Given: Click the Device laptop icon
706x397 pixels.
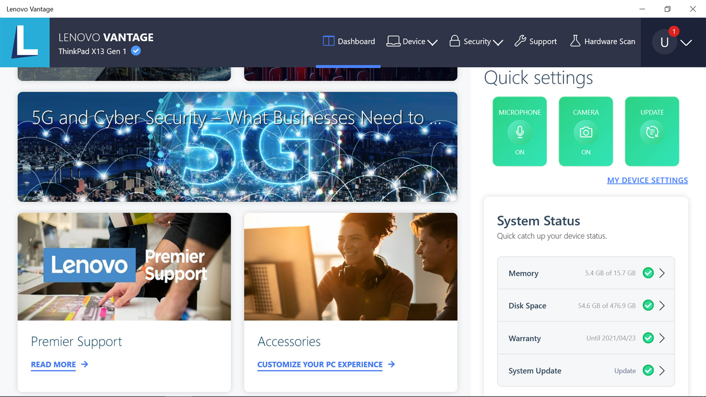Looking at the screenshot, I should 393,41.
